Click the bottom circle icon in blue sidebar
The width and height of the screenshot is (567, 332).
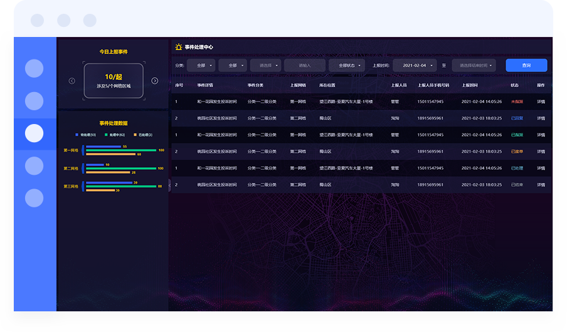[x=34, y=198]
